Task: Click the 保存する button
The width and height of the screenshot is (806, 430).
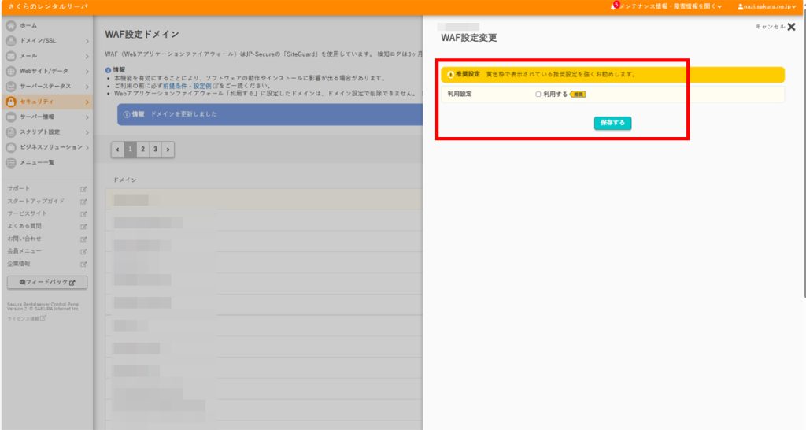Action: pyautogui.click(x=612, y=123)
